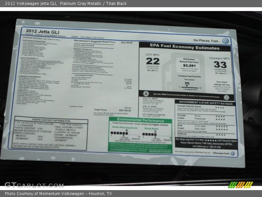Click the 'Frontal Crash' rating label
The image size is (262, 197).
[x=181, y=117]
